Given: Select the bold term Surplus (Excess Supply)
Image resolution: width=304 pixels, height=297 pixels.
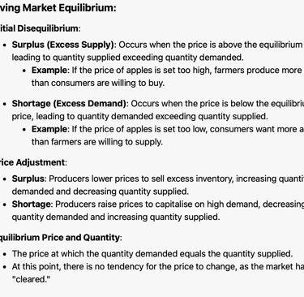Looking at the screenshot, I should [x=64, y=45].
